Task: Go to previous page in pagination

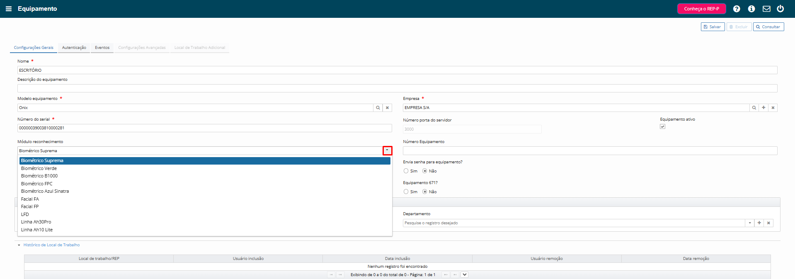Action: [x=340, y=275]
